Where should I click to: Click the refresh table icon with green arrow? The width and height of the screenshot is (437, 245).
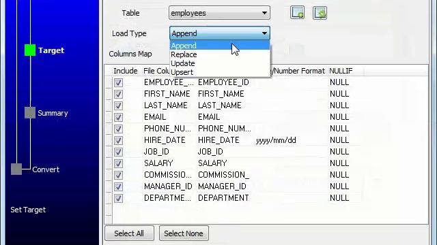point(320,13)
